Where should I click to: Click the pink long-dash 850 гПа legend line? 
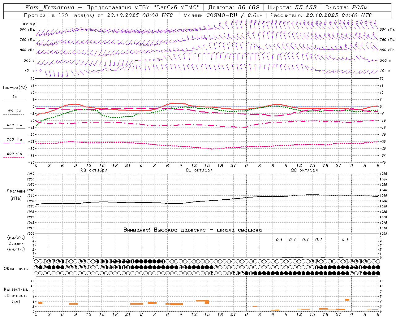coord(14,128)
